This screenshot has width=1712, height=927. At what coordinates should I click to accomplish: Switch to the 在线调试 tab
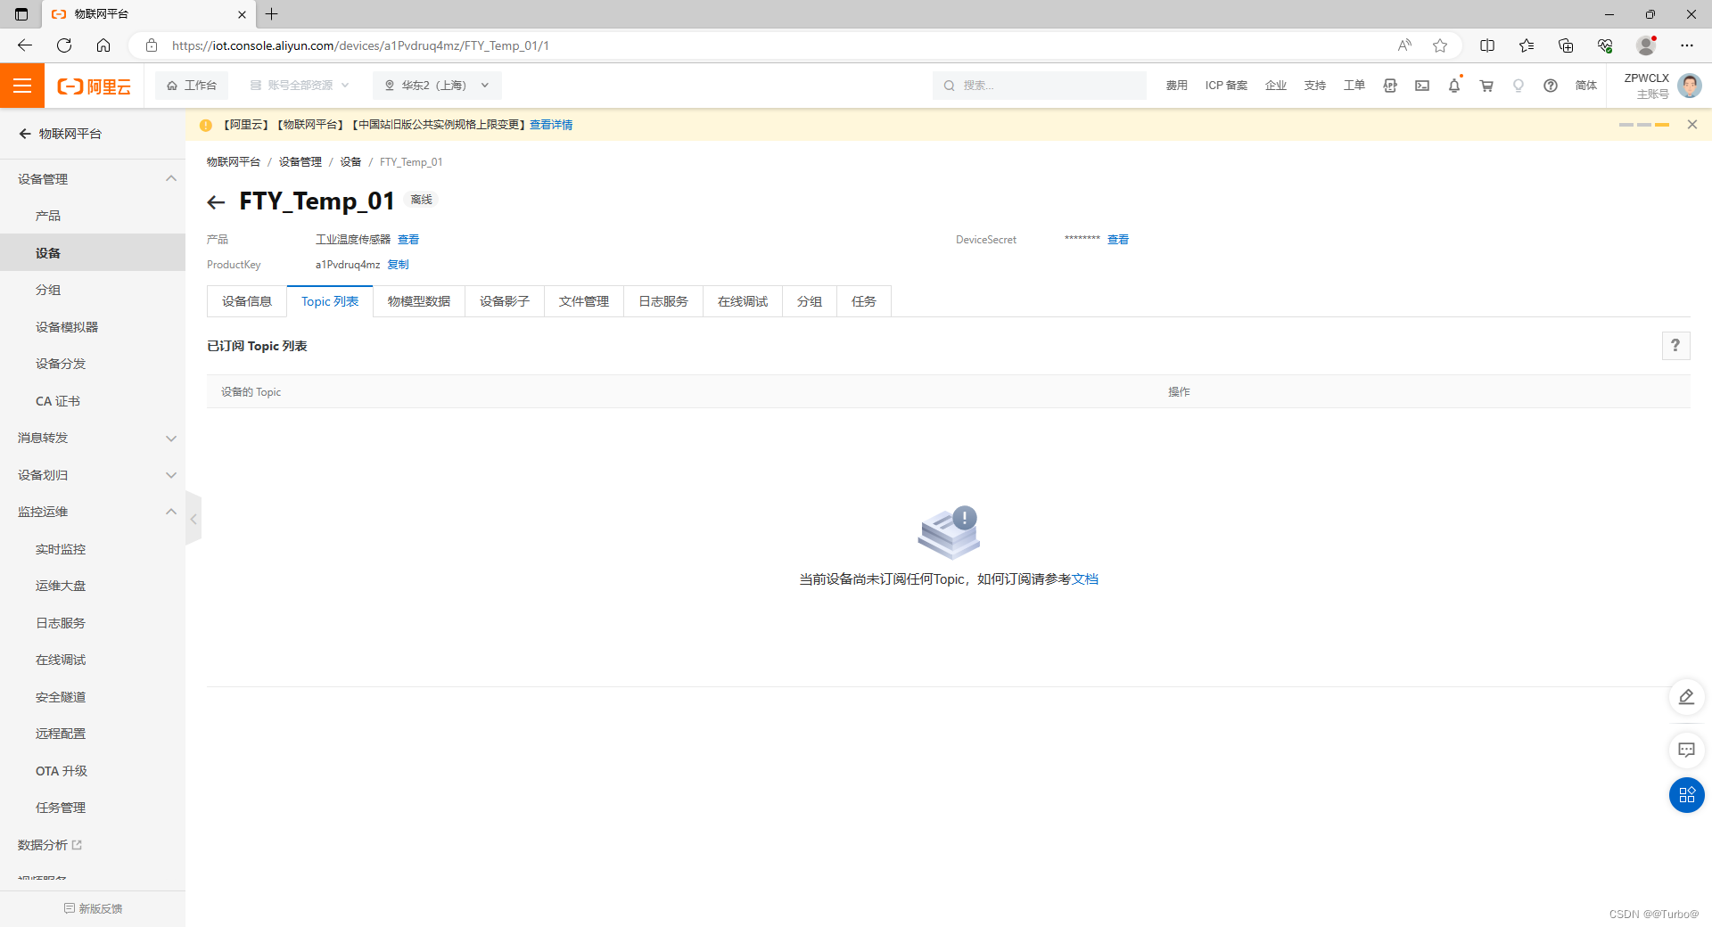coord(742,301)
